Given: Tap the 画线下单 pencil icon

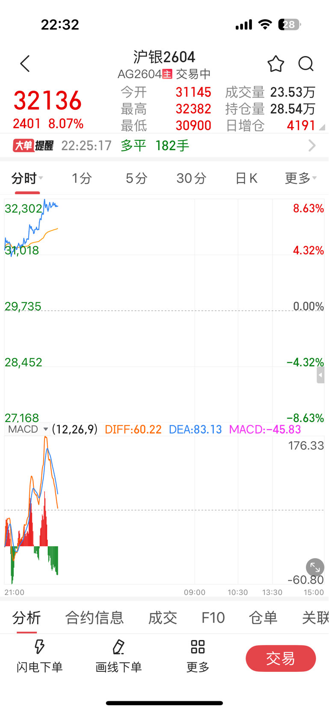Looking at the screenshot, I should pyautogui.click(x=119, y=647).
